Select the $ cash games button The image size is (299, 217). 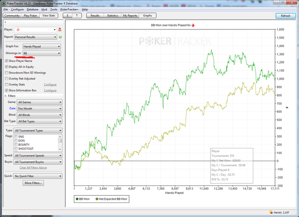(68, 15)
